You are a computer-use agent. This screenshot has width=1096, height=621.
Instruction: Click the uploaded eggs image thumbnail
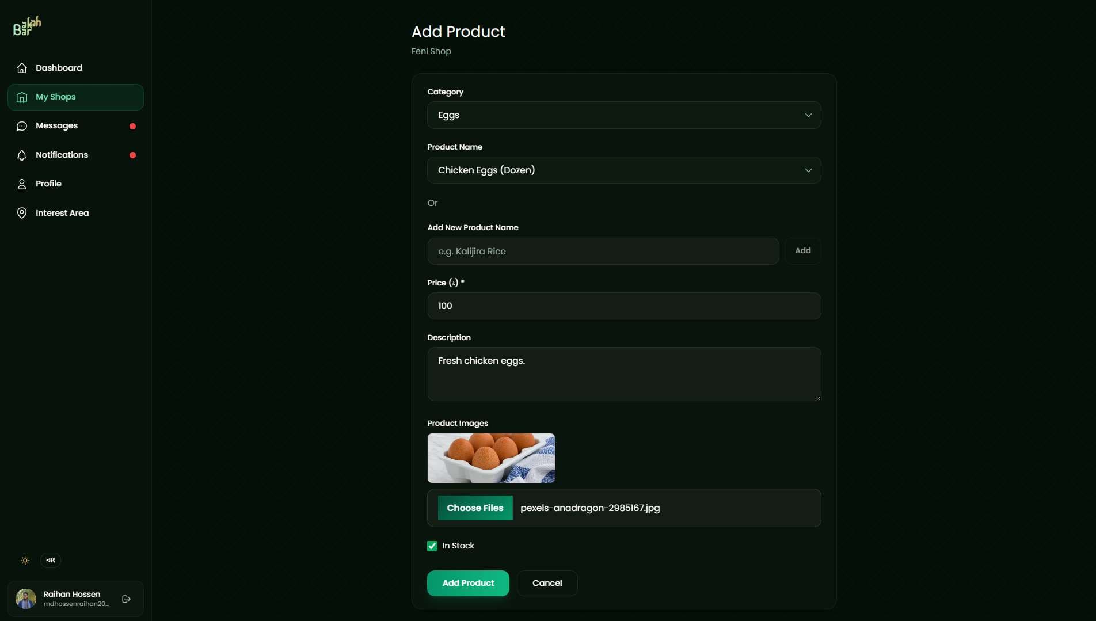click(x=491, y=458)
